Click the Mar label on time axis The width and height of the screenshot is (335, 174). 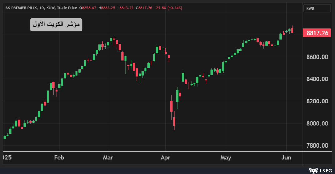tap(108, 158)
